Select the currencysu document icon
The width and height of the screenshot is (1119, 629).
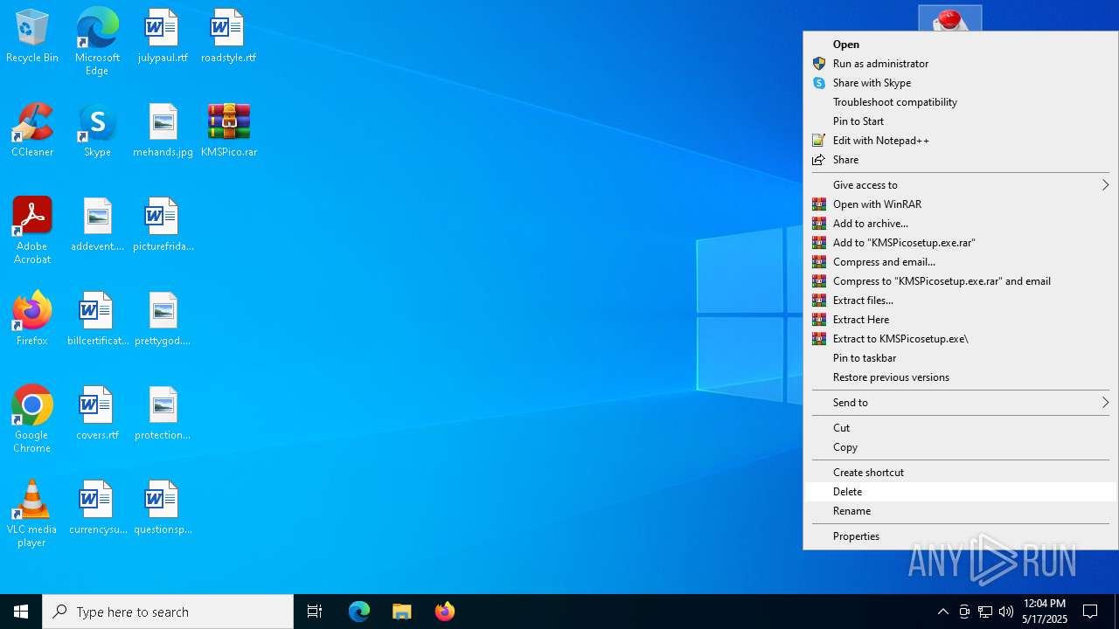pyautogui.click(x=97, y=508)
